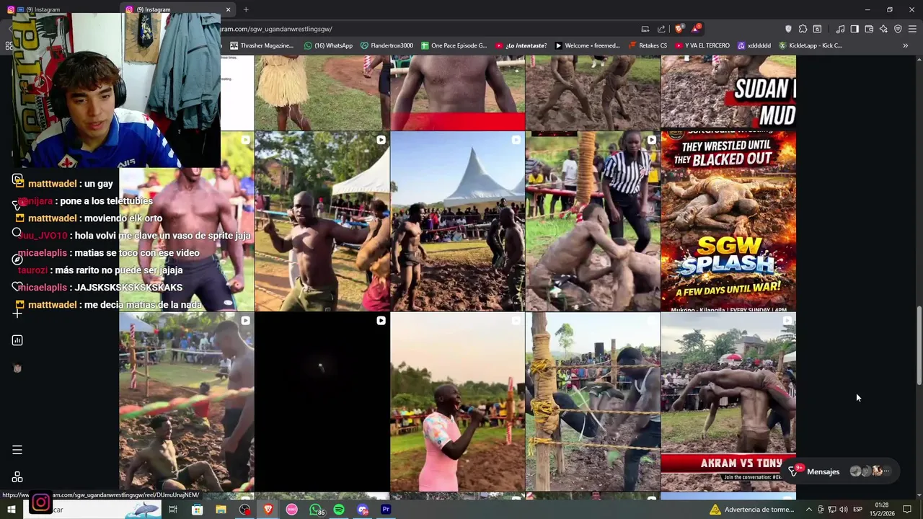Open Thrasher Magazine bookmark
The height and width of the screenshot is (519, 923).
(x=261, y=45)
